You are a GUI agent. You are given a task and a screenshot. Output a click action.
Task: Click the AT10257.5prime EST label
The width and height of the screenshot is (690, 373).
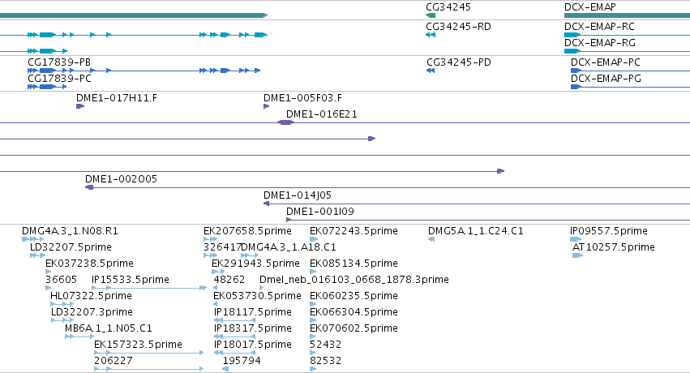click(x=614, y=247)
